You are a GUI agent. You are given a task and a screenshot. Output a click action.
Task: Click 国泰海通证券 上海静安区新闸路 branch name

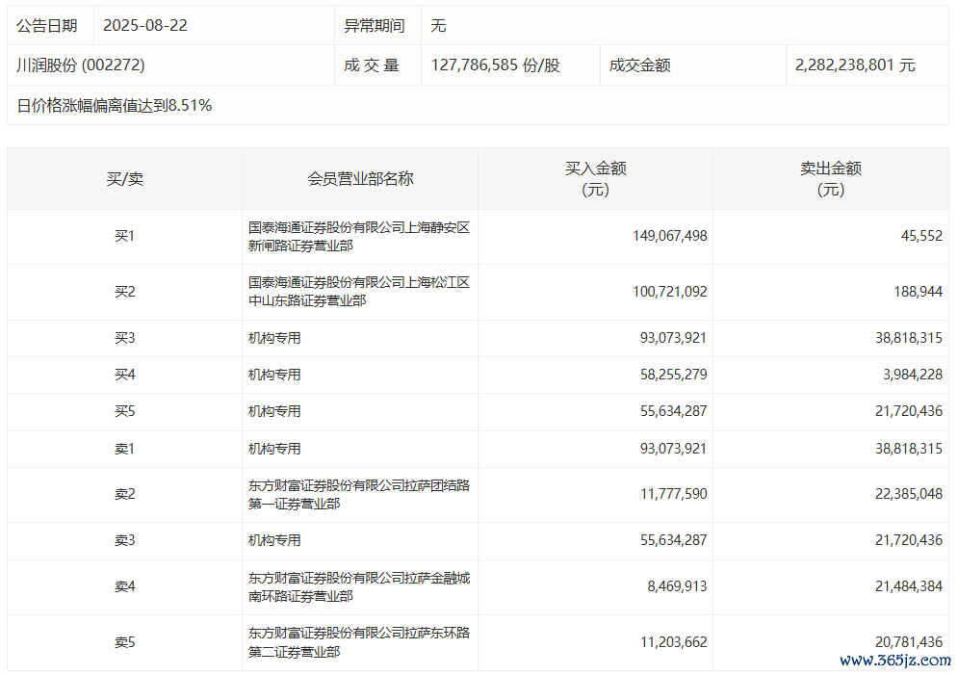point(358,237)
